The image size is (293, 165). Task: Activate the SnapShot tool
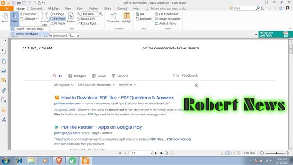pyautogui.click(x=28, y=14)
